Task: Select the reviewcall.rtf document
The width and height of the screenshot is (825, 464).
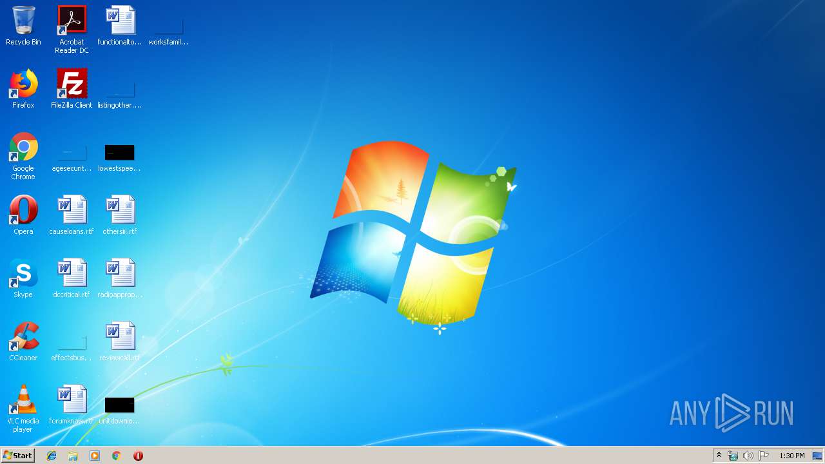Action: point(120,342)
